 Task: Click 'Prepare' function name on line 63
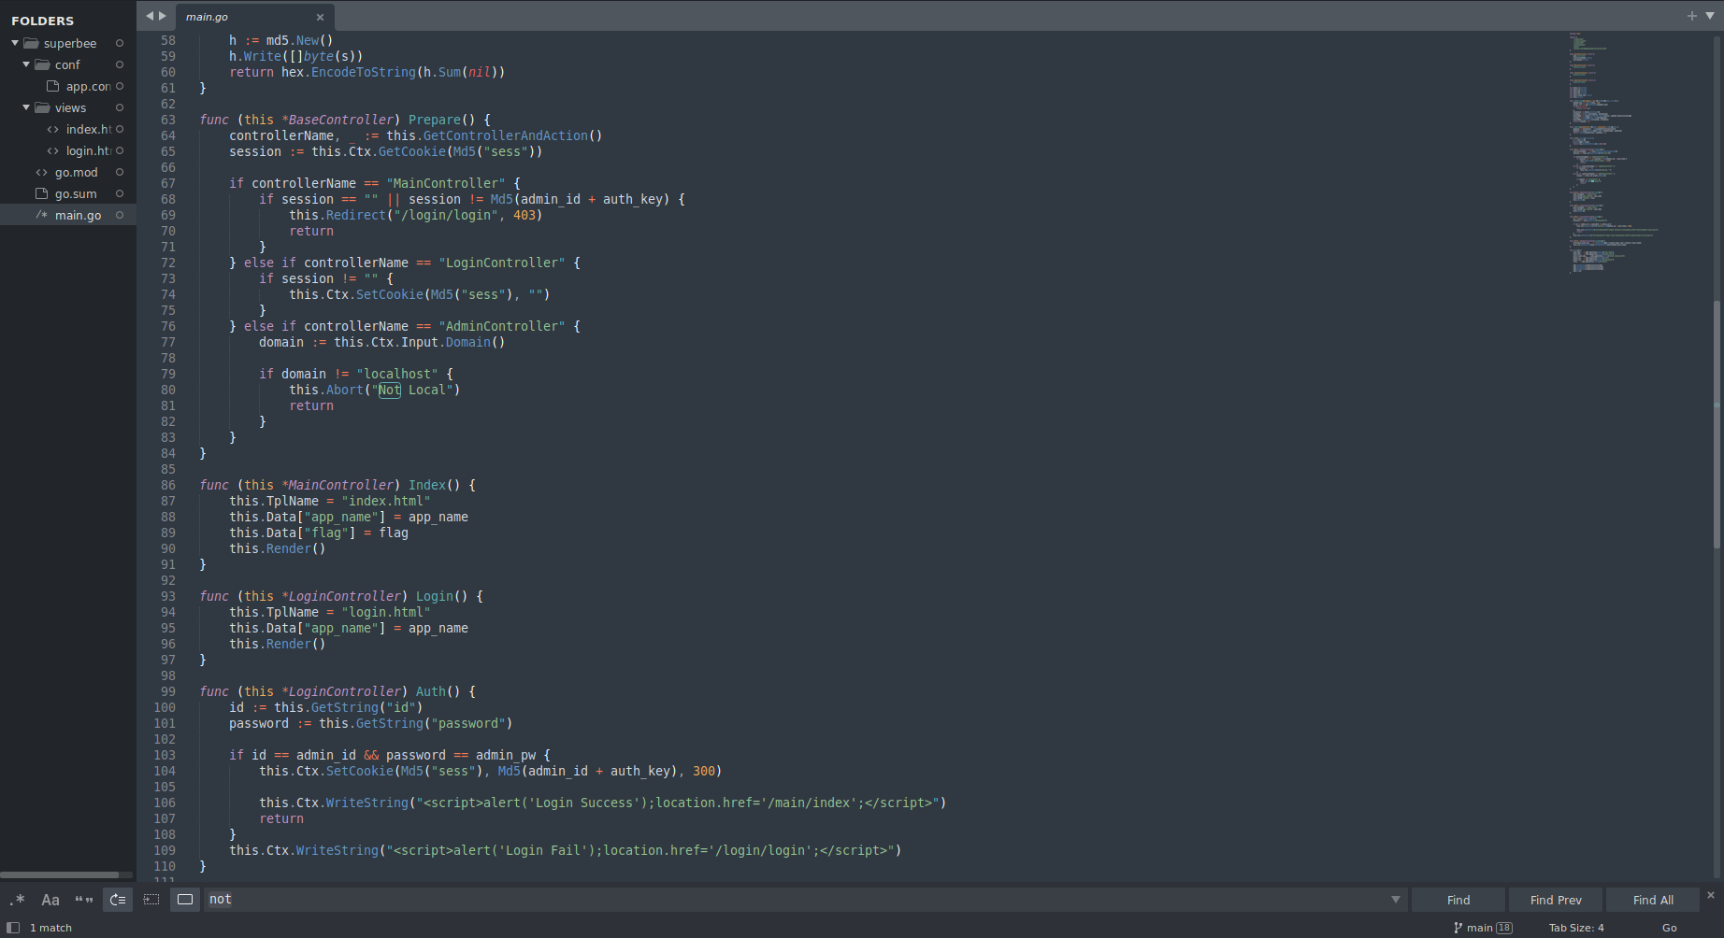coord(435,120)
